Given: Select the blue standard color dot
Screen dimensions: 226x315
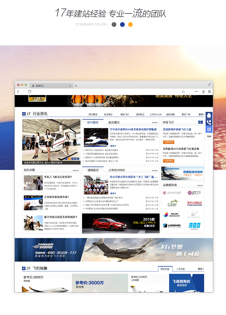Looking at the screenshot, I should [x=122, y=25].
